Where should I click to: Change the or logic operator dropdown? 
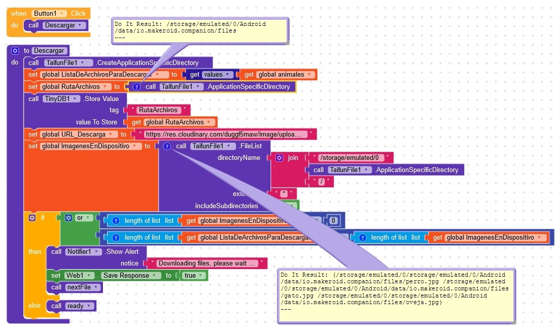click(84, 218)
